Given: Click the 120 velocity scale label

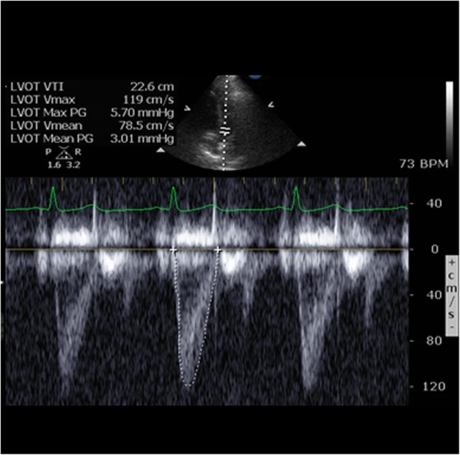Looking at the screenshot, I should (x=434, y=386).
